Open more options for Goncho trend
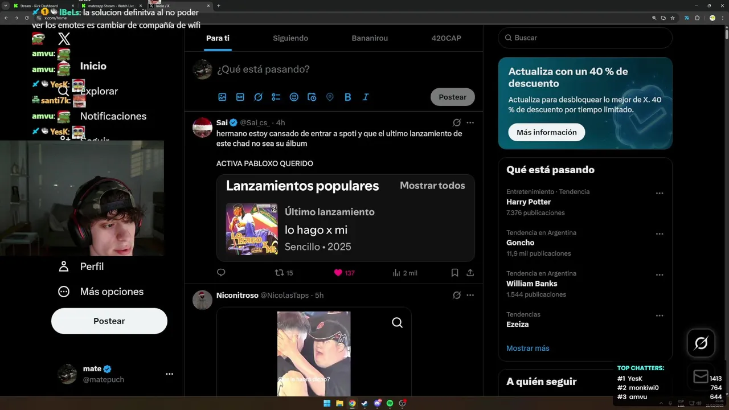Viewport: 729px width, 410px height. point(660,234)
